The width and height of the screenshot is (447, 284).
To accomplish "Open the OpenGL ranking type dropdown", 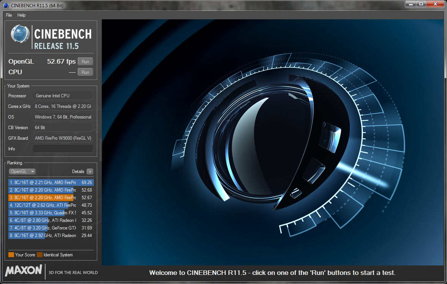I will pyautogui.click(x=22, y=172).
